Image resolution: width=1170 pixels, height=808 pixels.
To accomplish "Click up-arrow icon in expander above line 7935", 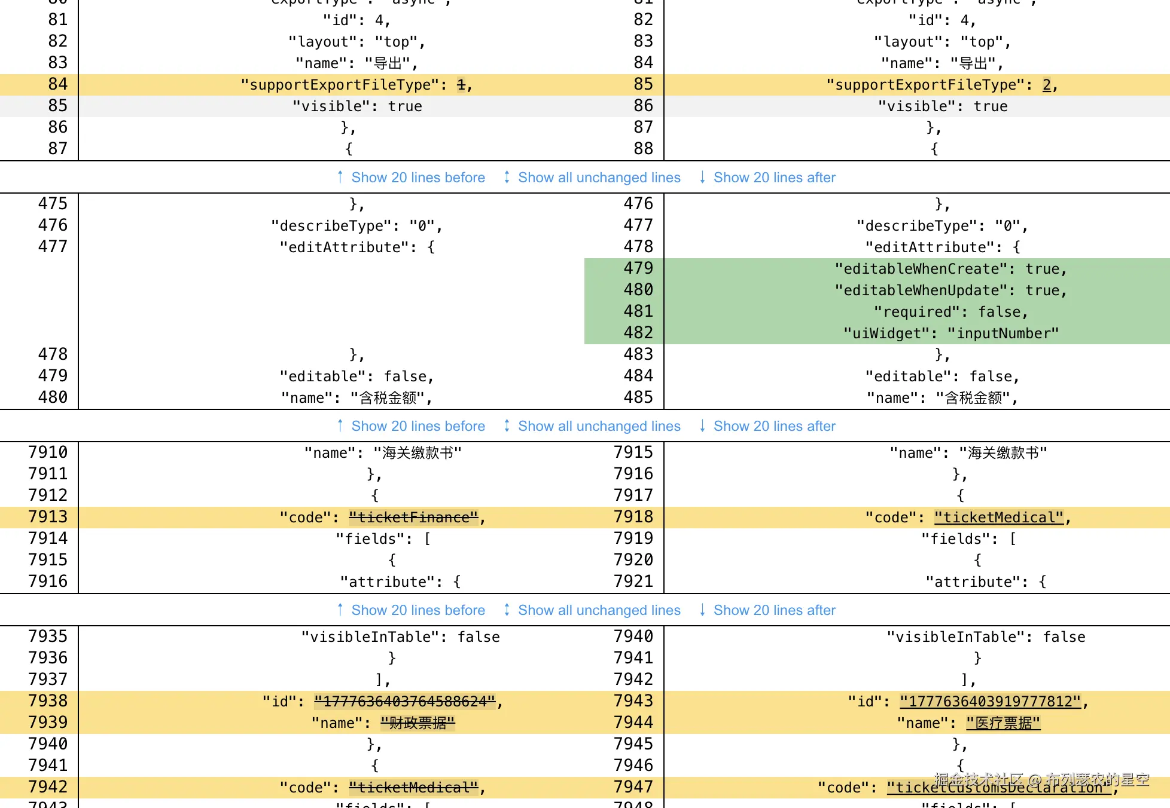I will [x=340, y=610].
